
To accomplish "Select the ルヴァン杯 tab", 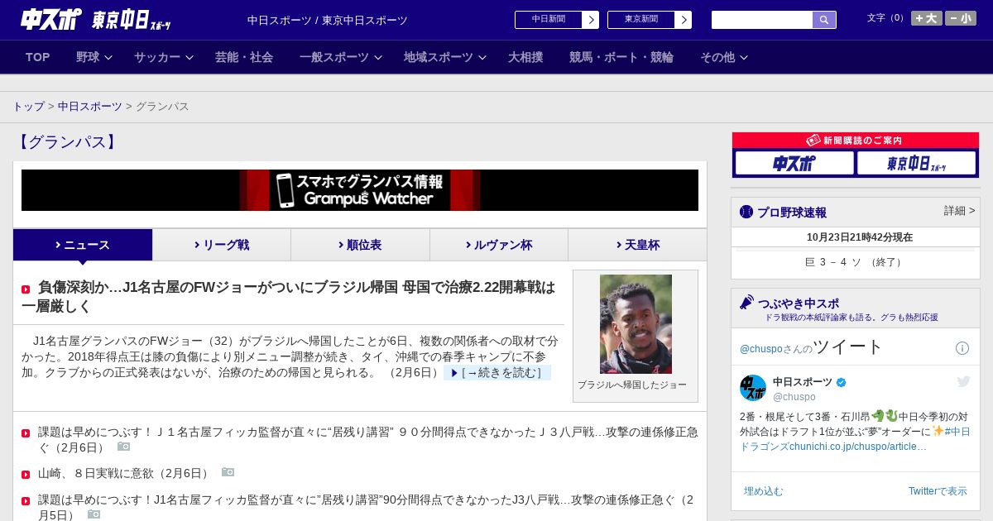I will [x=499, y=245].
